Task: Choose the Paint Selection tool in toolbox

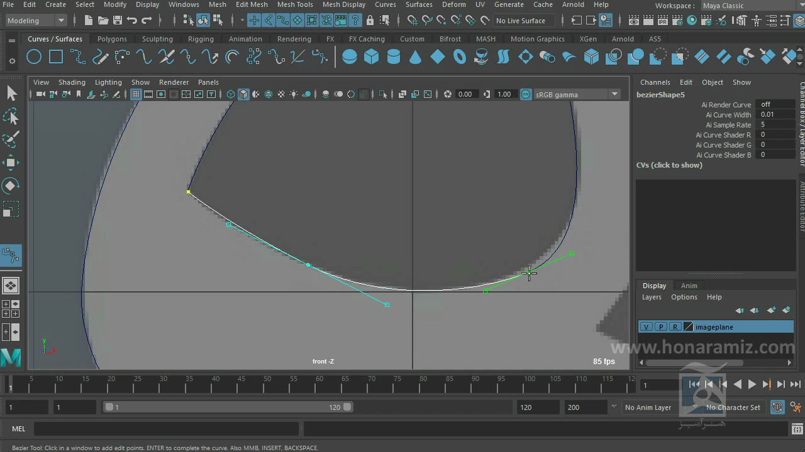Action: (x=11, y=139)
